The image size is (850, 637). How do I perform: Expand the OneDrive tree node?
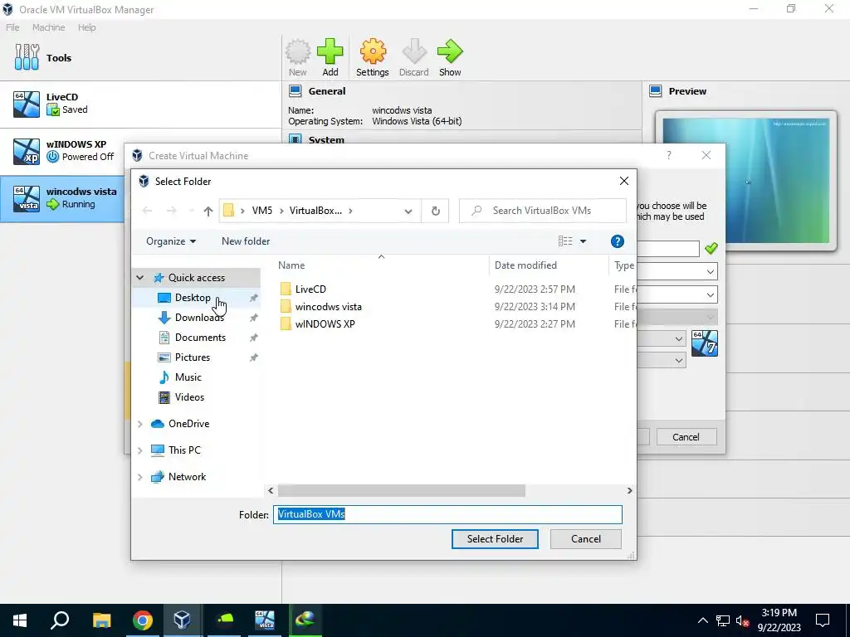139,424
